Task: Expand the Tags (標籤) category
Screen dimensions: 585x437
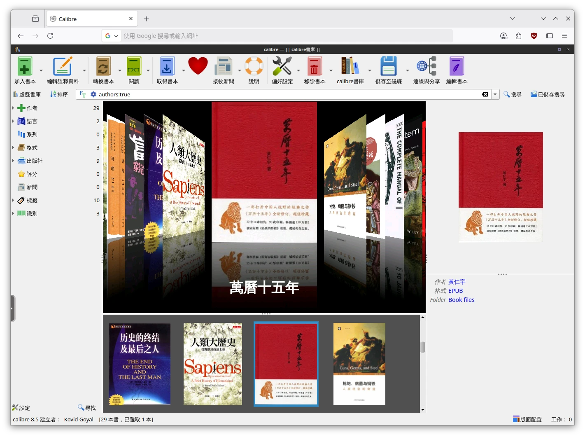Action: tap(13, 200)
